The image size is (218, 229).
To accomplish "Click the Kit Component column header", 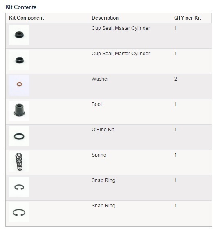I will click(x=27, y=18).
